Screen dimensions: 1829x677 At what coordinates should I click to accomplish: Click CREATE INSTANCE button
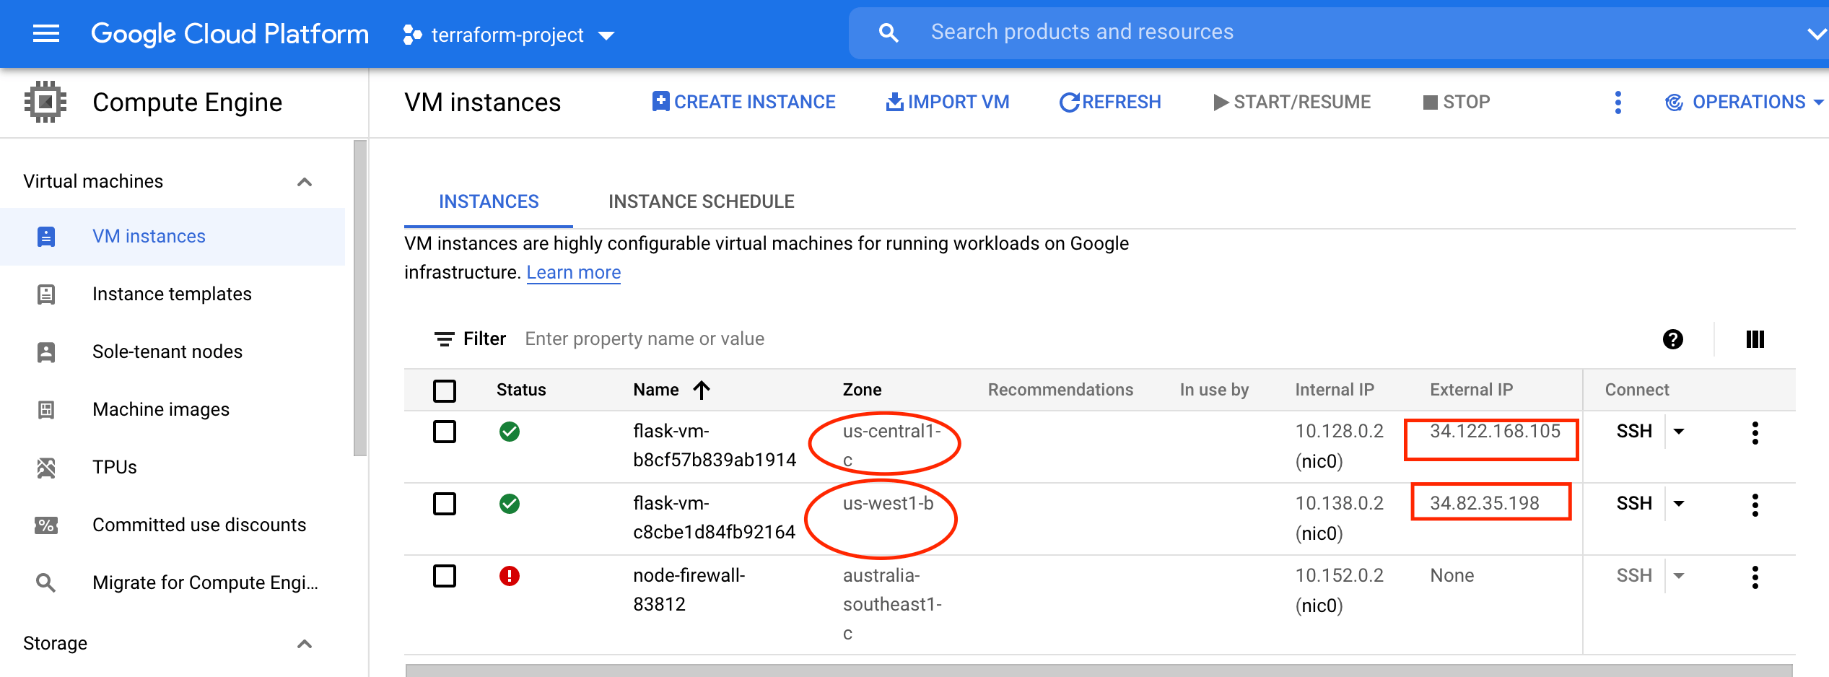point(743,102)
